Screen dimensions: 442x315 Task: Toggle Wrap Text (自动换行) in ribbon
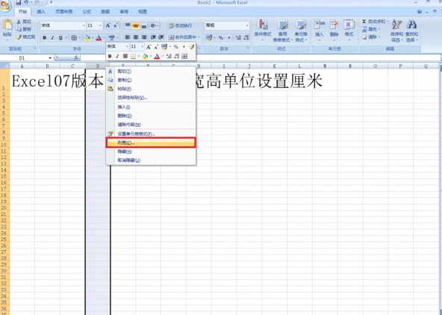point(181,25)
